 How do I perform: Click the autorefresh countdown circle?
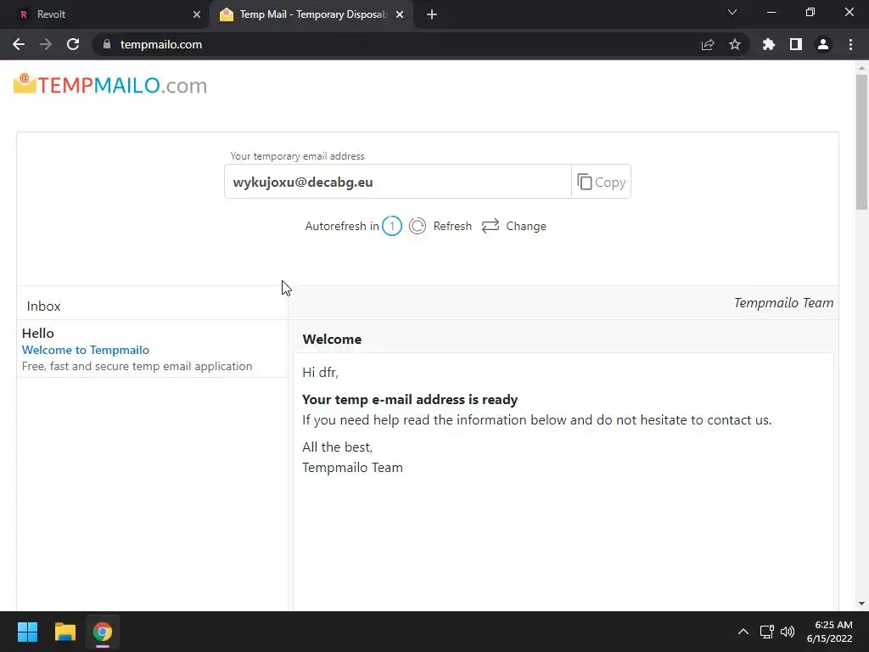[x=392, y=226]
